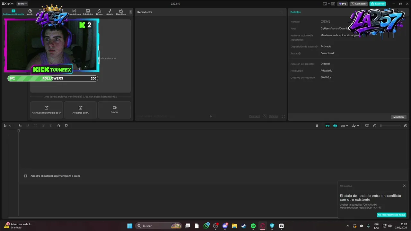Zoom out the timeline
The width and height of the screenshot is (411, 231).
pyautogui.click(x=375, y=126)
